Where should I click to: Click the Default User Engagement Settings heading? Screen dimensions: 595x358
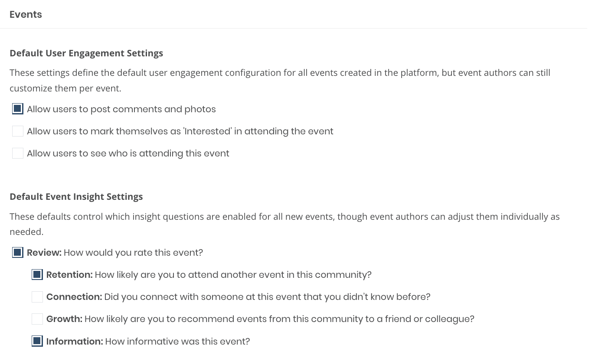pyautogui.click(x=86, y=53)
